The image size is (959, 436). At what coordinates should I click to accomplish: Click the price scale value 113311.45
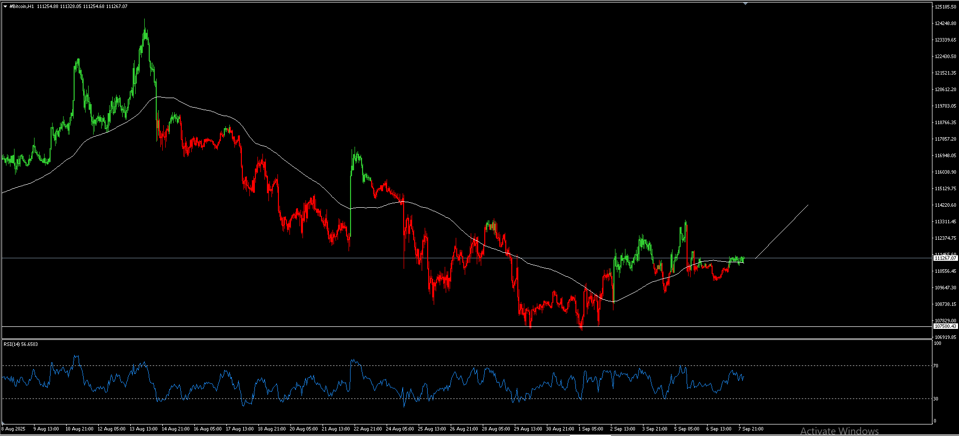pyautogui.click(x=945, y=222)
